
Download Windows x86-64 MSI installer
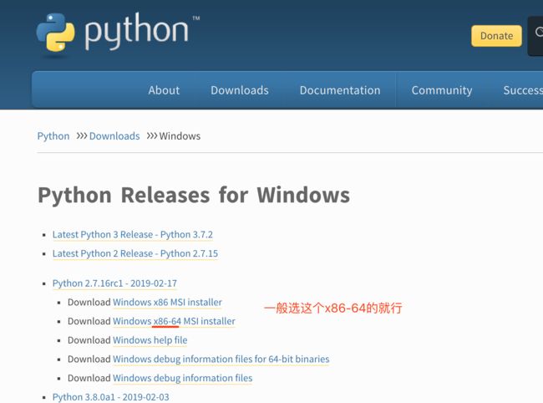point(174,321)
